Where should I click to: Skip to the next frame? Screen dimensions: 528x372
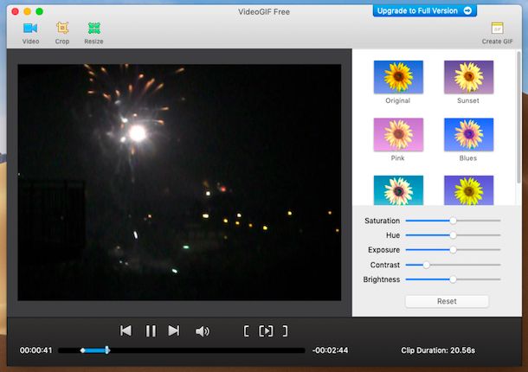[174, 330]
